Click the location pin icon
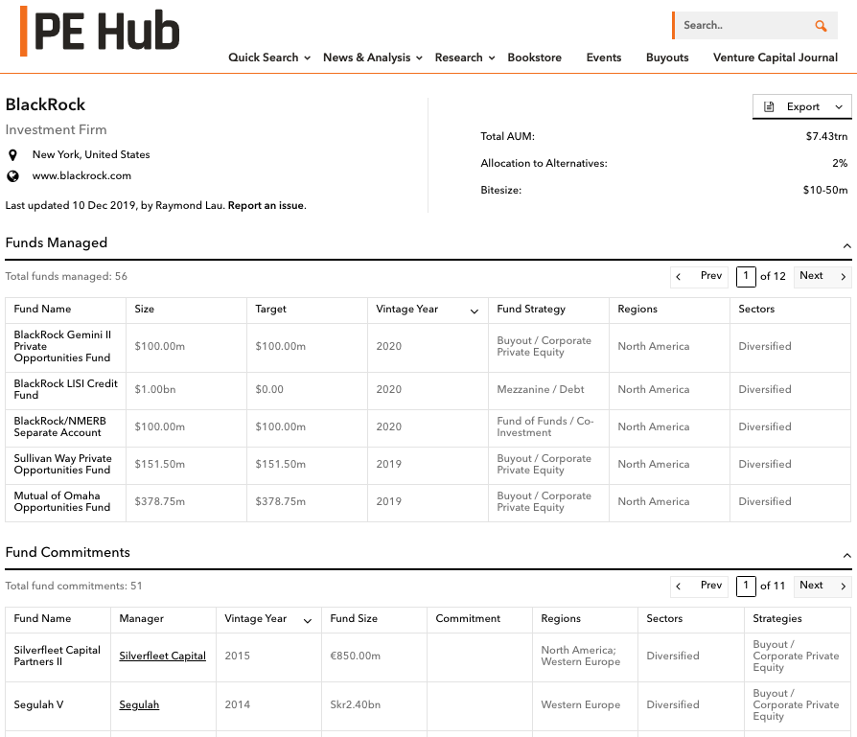 point(12,155)
